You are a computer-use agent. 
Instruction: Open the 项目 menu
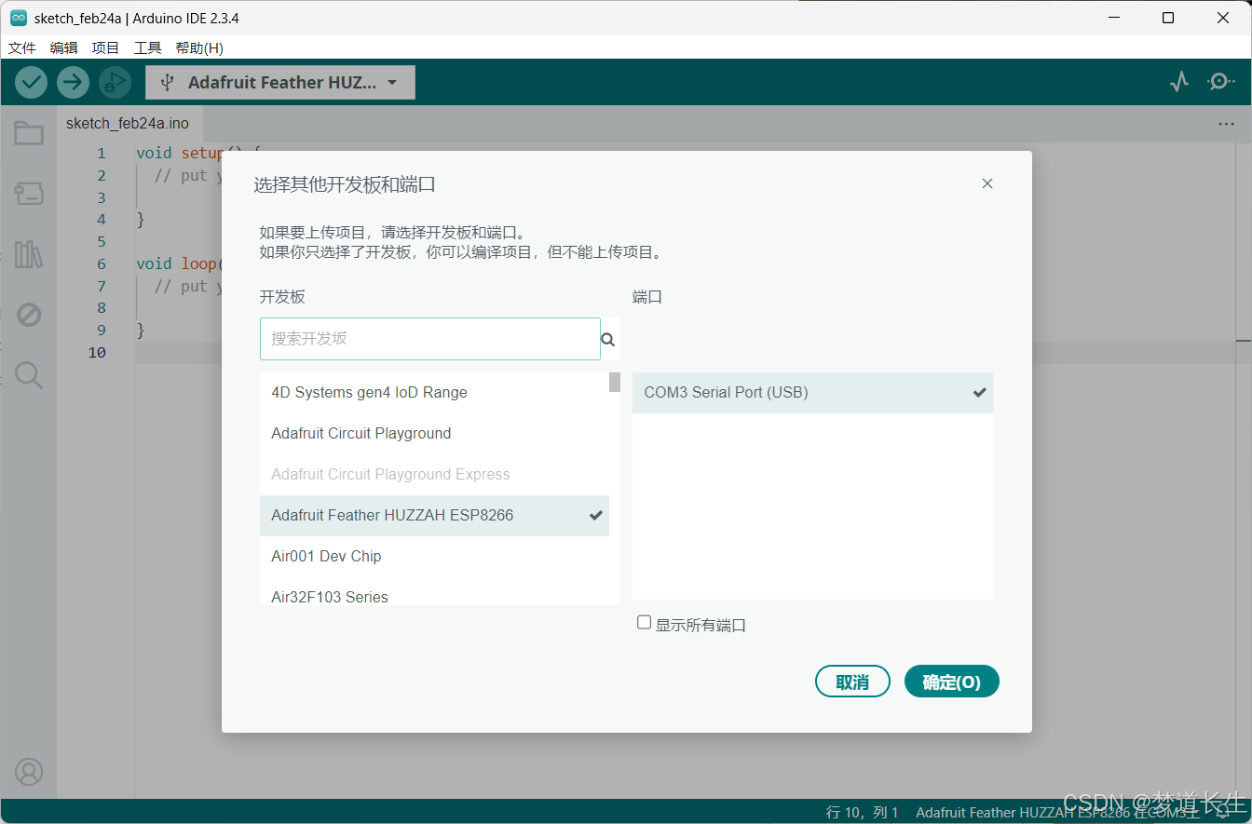(x=105, y=47)
